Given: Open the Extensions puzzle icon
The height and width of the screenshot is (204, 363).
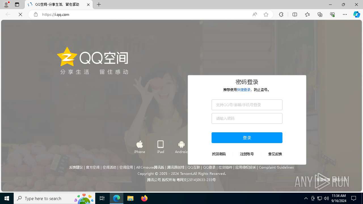Looking at the screenshot, I should pos(281,14).
